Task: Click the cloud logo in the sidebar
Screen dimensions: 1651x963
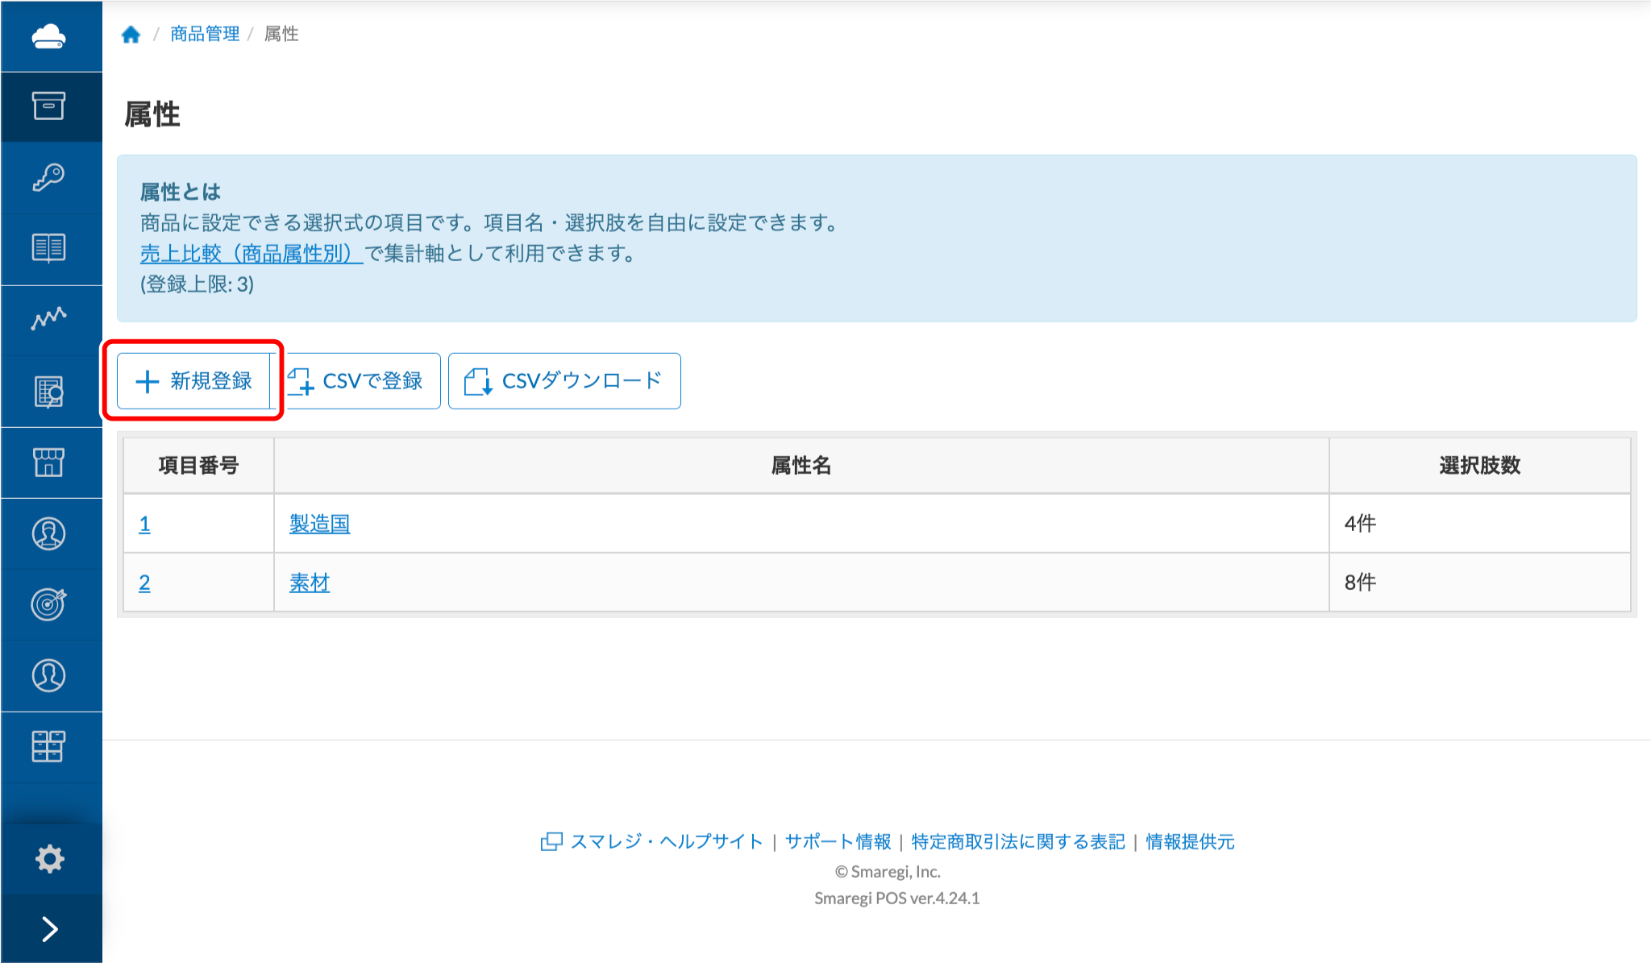Action: [x=48, y=36]
